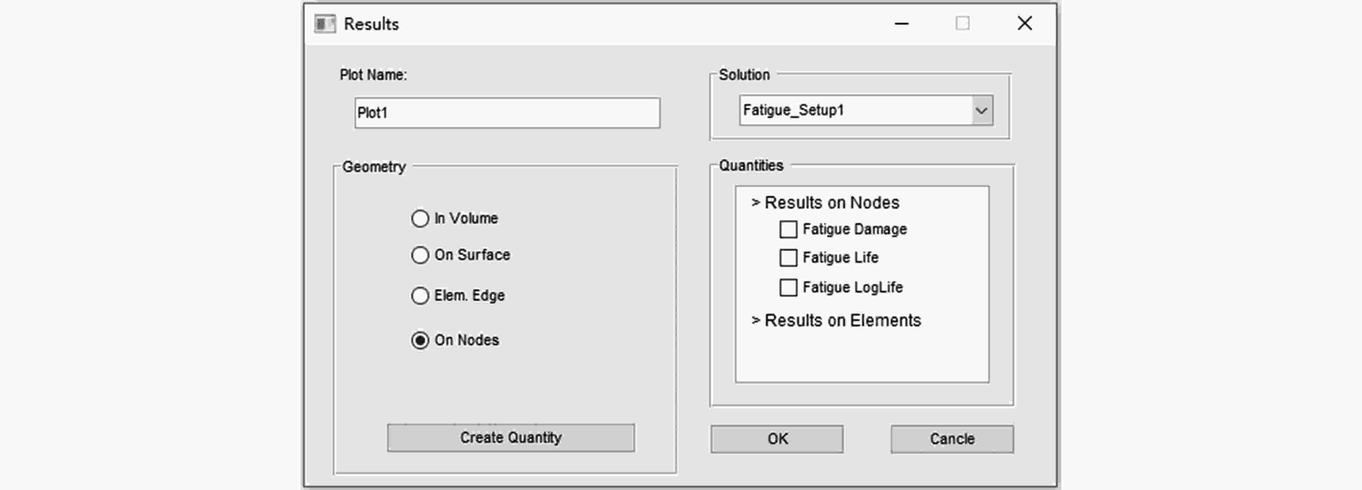Check the Fatigue Life quantity
The height and width of the screenshot is (490, 1362).
tap(788, 258)
